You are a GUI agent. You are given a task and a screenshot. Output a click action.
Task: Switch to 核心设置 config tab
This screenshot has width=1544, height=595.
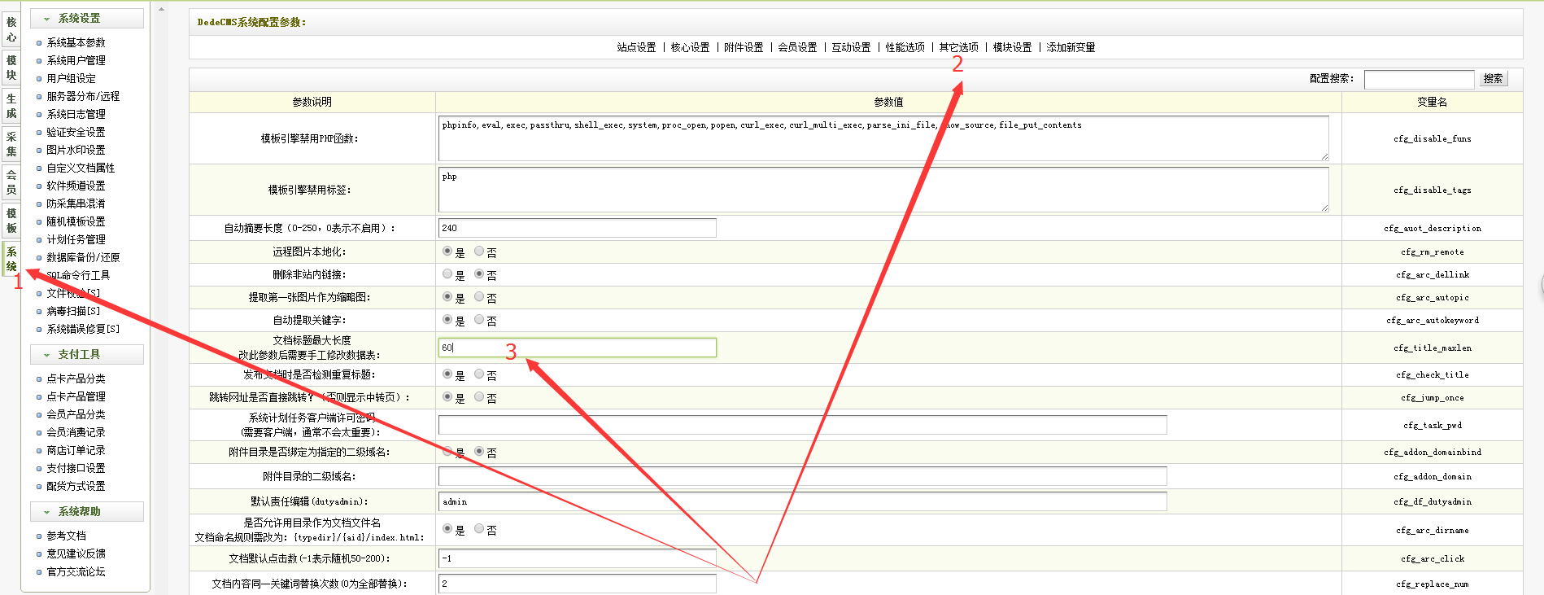(x=690, y=47)
